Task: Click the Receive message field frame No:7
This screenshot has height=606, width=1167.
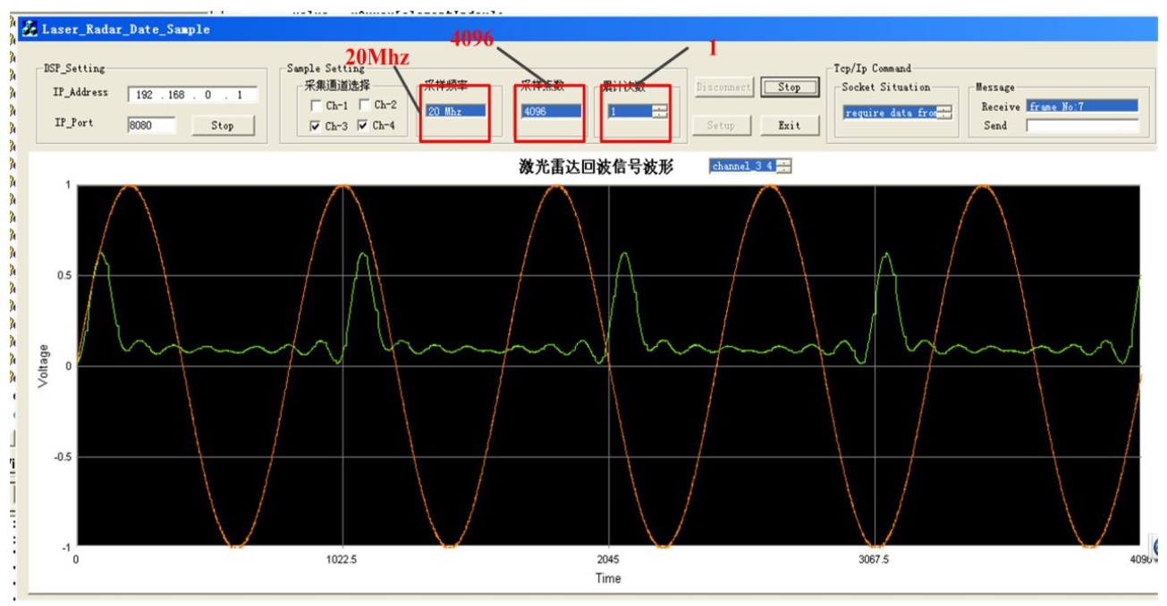Action: click(x=1082, y=106)
